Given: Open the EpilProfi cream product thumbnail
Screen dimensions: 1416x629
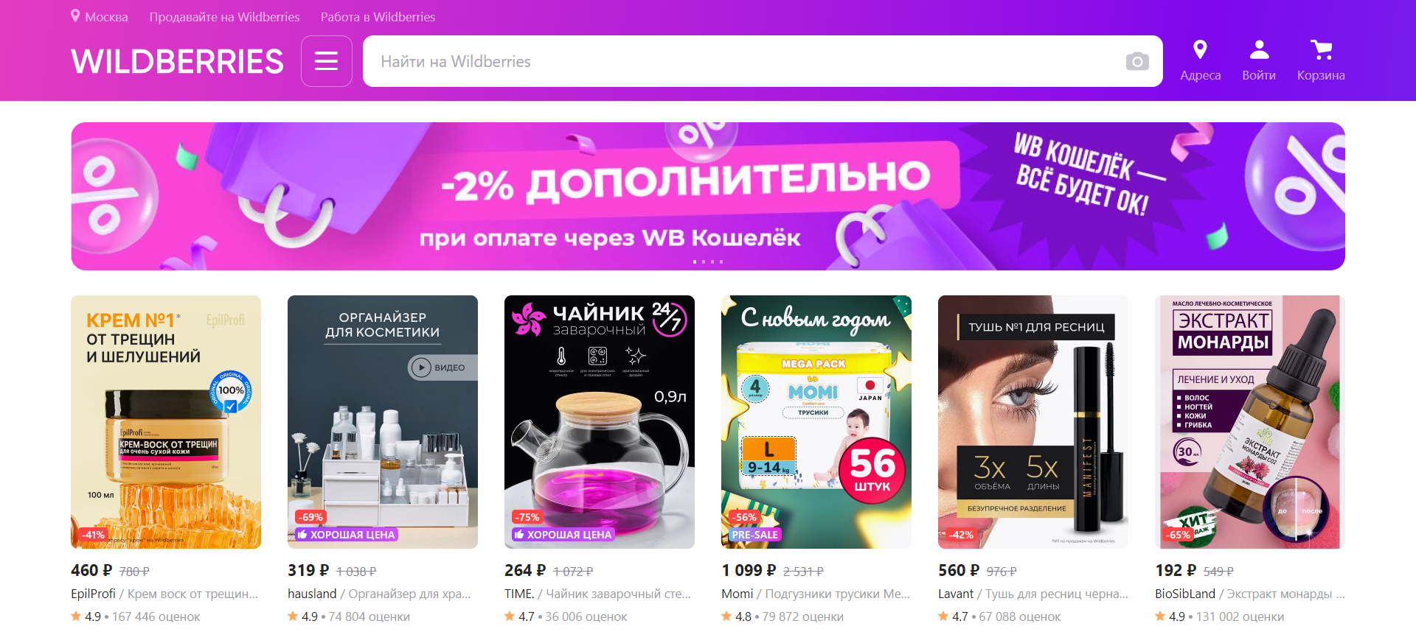Looking at the screenshot, I should point(166,422).
